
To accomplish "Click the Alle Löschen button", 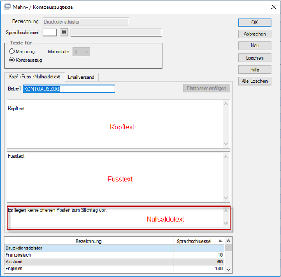I will point(255,81).
